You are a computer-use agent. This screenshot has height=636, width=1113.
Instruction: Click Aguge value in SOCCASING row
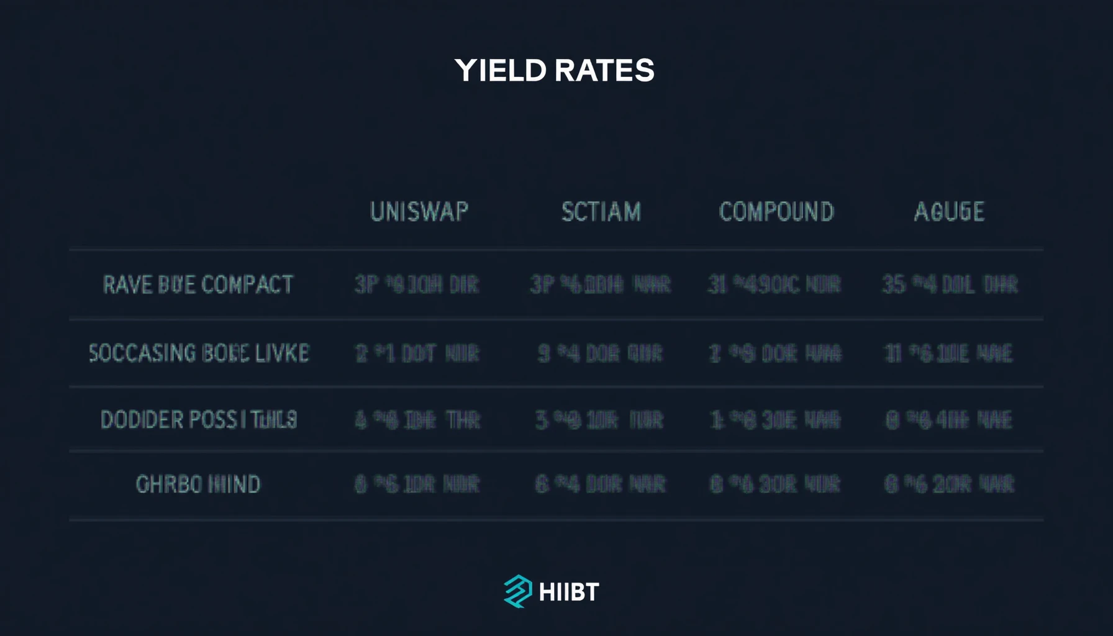[949, 353]
